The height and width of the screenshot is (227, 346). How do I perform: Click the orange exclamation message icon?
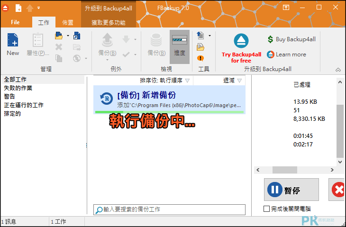pyautogui.click(x=200, y=58)
